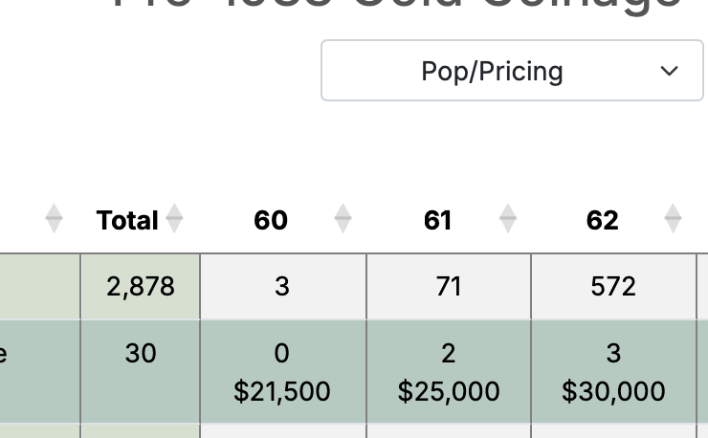708x438 pixels.
Task: Click the 61 column header label
Action: 437,220
